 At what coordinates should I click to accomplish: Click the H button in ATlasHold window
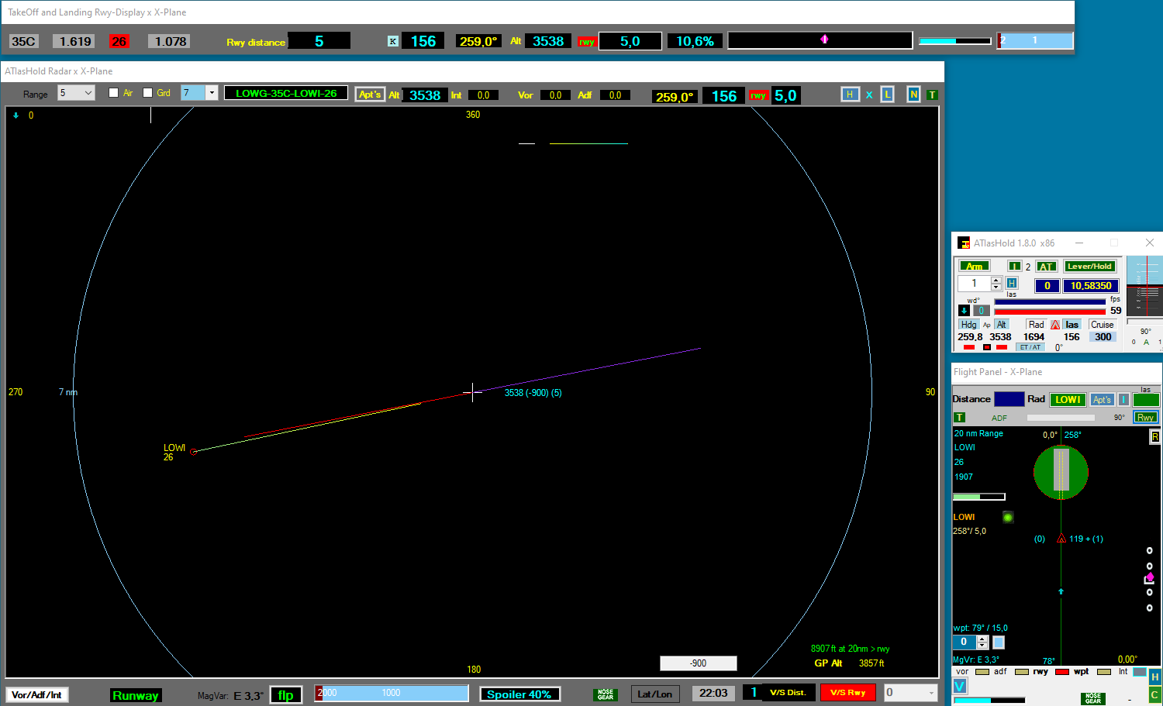(1012, 283)
